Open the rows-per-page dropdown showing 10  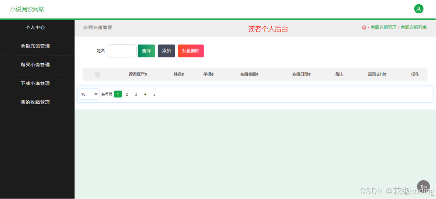(x=89, y=94)
